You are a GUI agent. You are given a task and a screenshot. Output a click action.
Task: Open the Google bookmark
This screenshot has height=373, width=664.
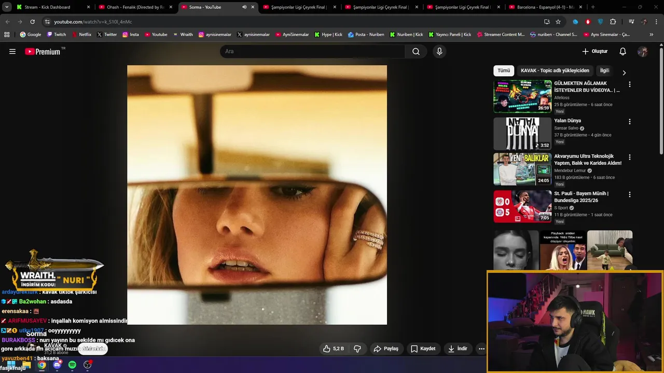click(31, 35)
